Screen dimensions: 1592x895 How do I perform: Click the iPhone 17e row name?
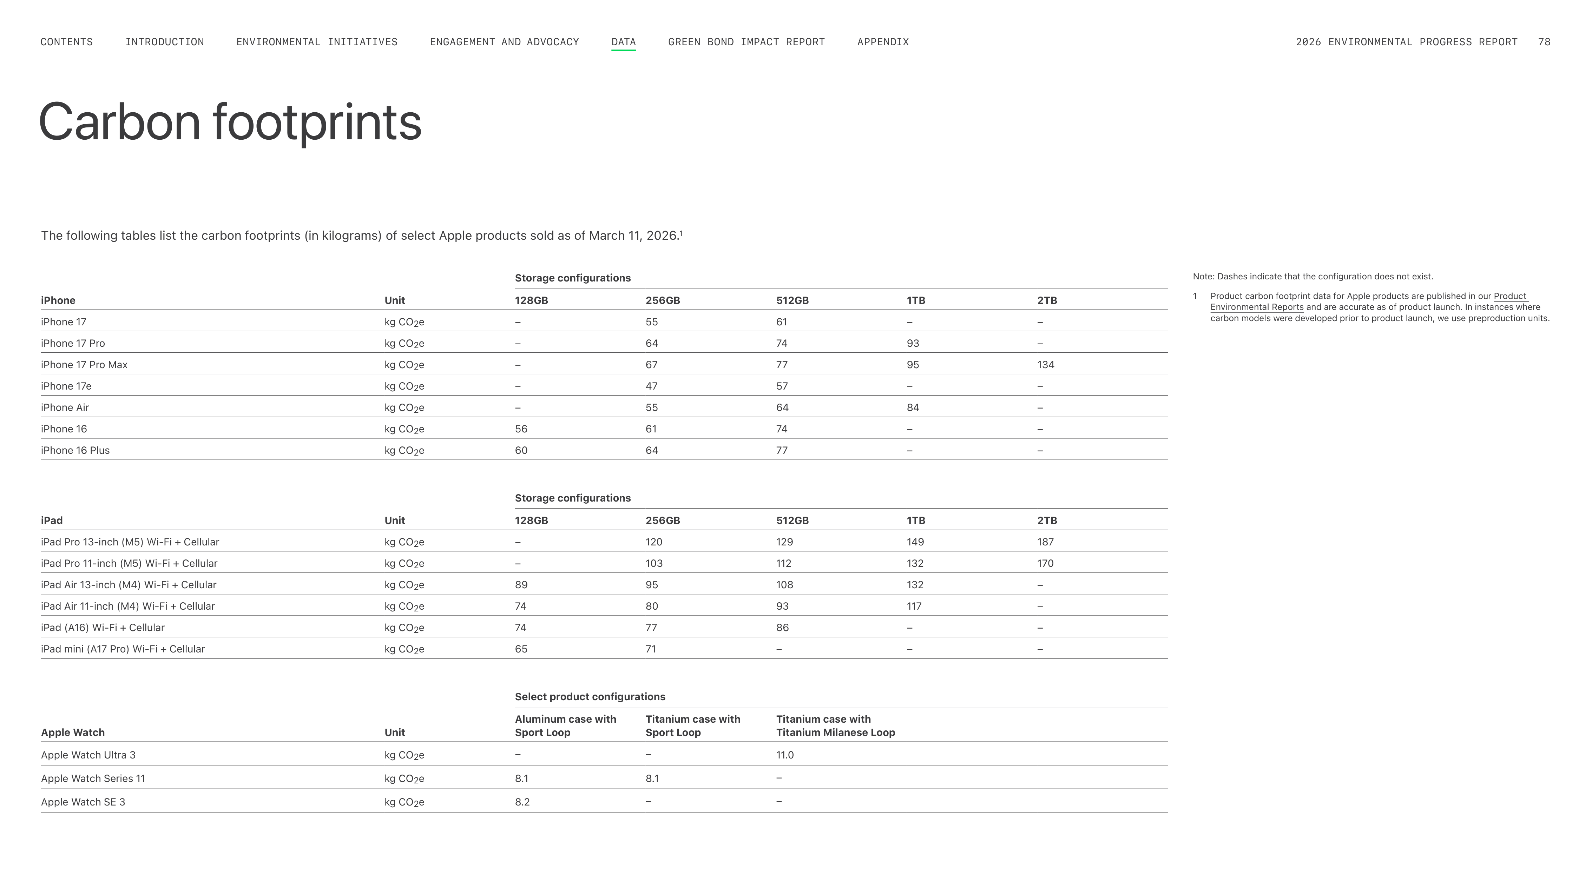pyautogui.click(x=66, y=386)
